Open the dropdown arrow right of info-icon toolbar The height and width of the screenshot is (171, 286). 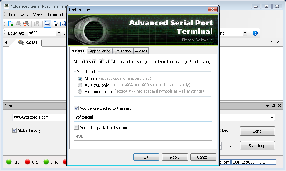coord(245,33)
